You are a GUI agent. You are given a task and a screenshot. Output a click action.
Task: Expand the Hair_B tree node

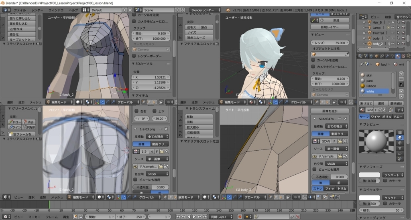click(364, 22)
